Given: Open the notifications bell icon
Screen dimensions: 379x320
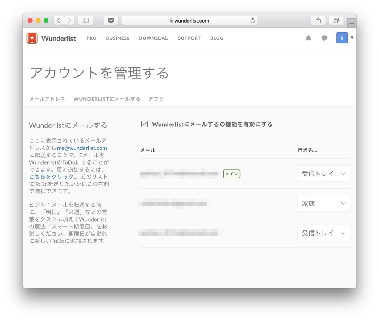Looking at the screenshot, I should [308, 38].
